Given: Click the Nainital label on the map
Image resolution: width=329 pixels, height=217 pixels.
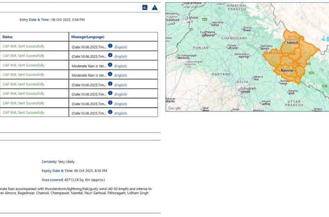Looking at the screenshot, I should click(287, 70).
